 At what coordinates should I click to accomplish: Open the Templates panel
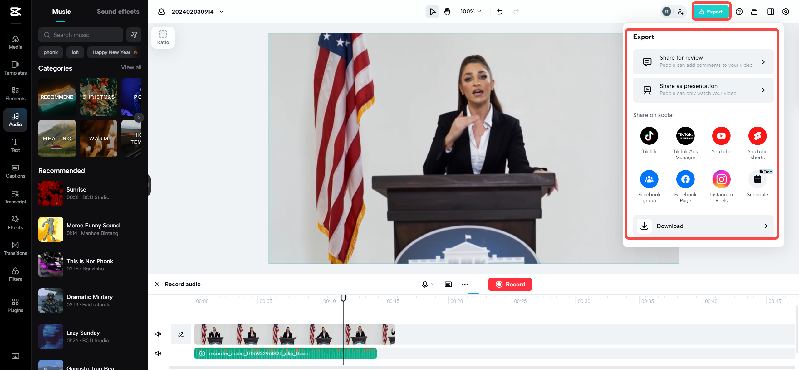click(15, 68)
